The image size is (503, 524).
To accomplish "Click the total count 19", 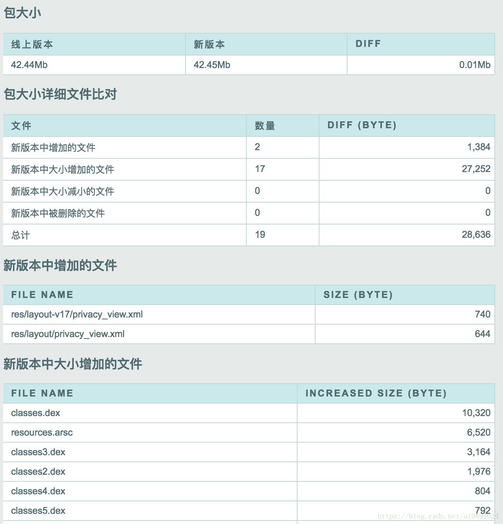I will [x=260, y=235].
